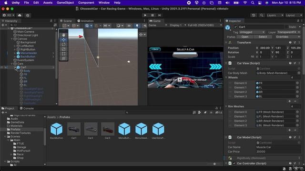Lock the Inspector panel
The width and height of the screenshot is (305, 171).
pos(298,21)
